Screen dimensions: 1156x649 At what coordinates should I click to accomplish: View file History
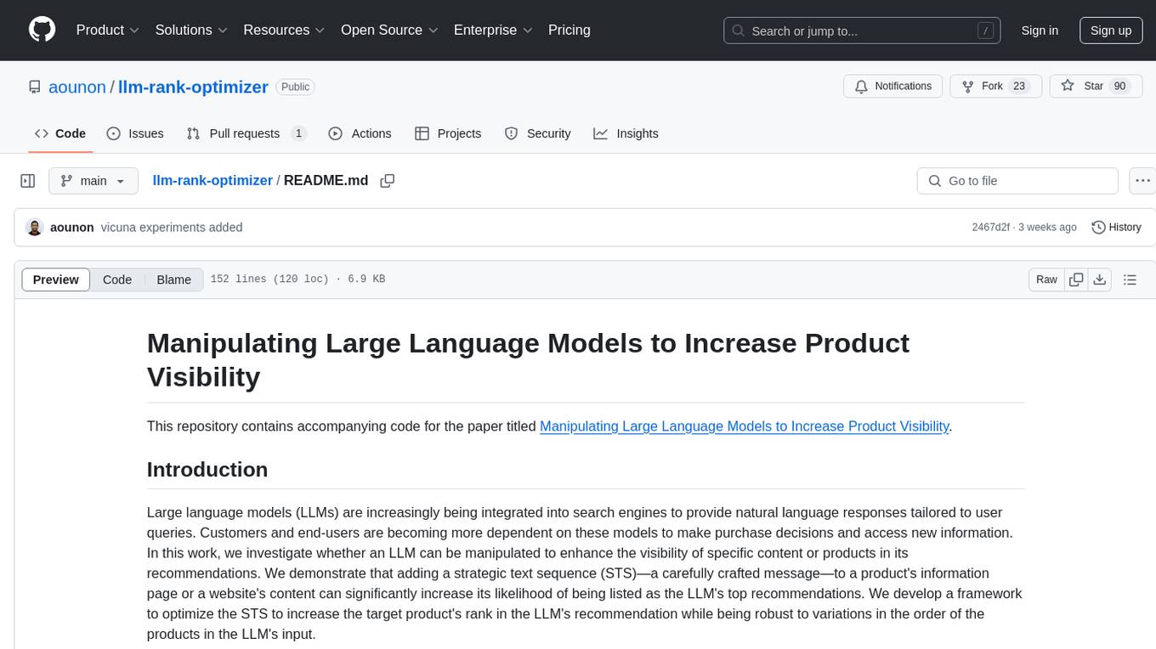tap(1116, 228)
